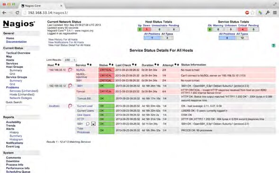Open Services (Unhandled) problems link
The image size is (279, 173).
[24, 91]
